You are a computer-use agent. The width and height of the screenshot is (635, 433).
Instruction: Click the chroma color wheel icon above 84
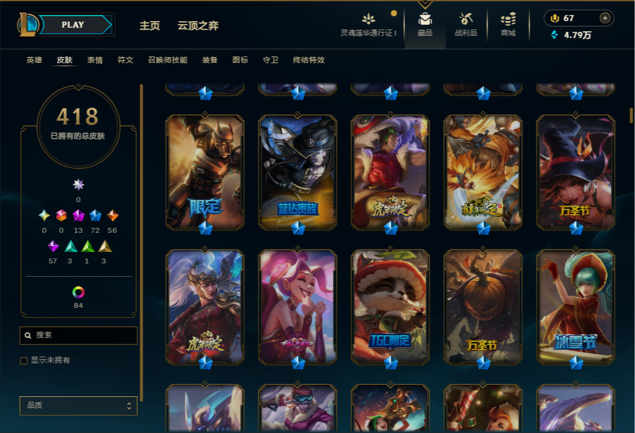pos(78,292)
